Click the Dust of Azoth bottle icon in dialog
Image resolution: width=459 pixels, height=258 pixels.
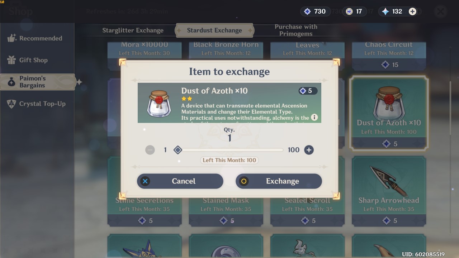[159, 103]
